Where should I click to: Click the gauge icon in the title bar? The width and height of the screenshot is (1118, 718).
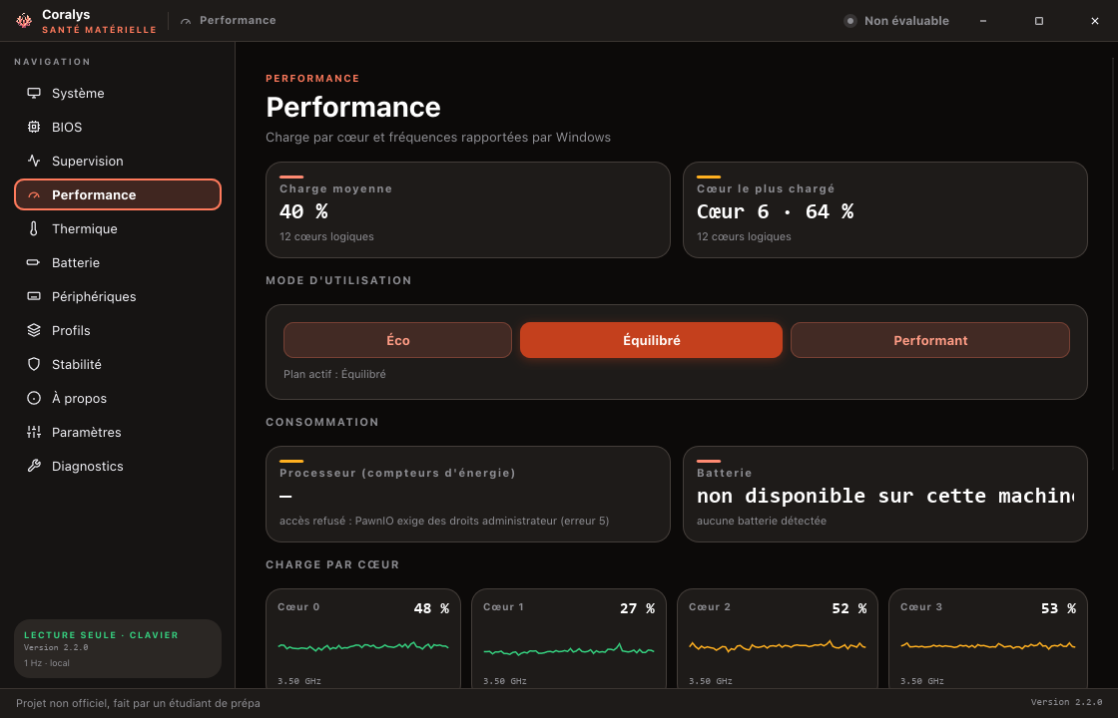pos(186,21)
